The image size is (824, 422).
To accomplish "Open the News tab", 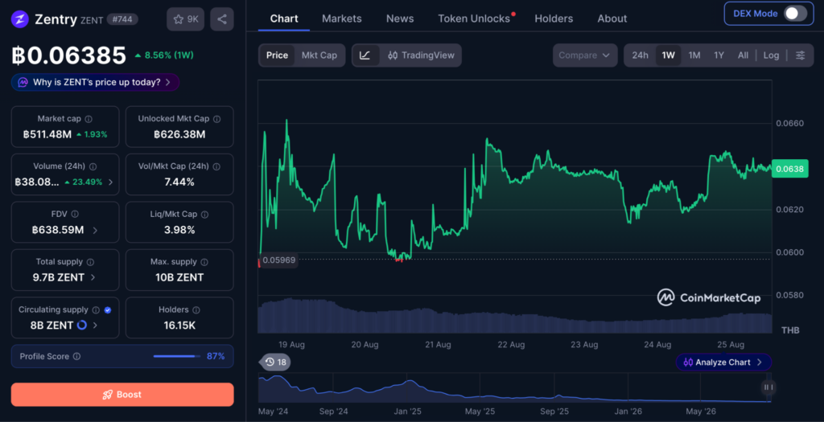I will tap(400, 18).
